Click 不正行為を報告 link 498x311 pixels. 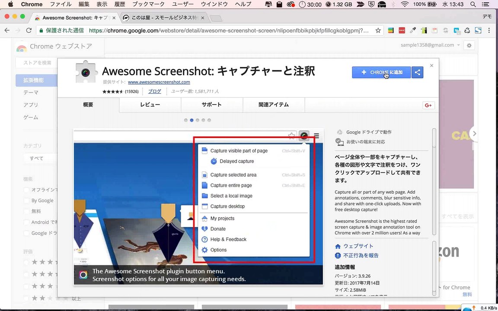361,255
